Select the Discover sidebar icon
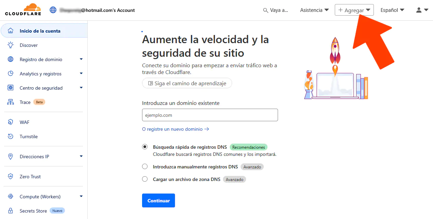This screenshot has width=433, height=219. tap(11, 45)
